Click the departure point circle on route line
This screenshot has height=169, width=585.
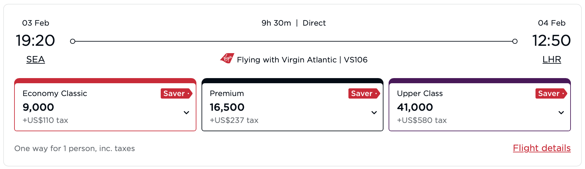73,41
